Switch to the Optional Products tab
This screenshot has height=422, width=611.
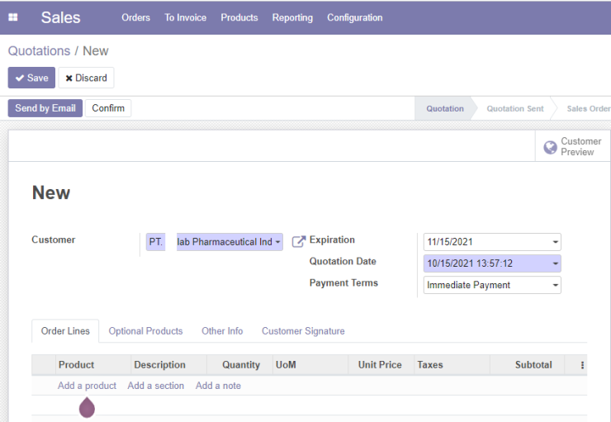point(145,331)
